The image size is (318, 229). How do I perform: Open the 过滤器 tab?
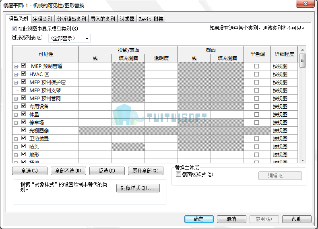(x=127, y=19)
